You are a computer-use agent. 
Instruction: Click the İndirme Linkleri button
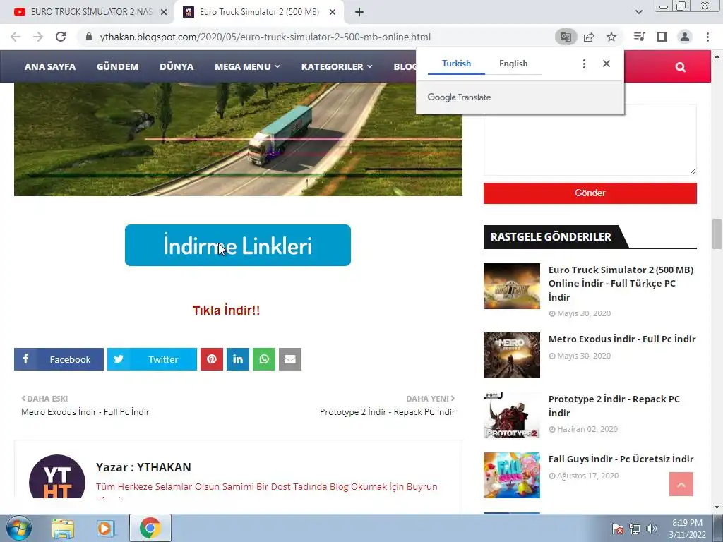pyautogui.click(x=238, y=245)
